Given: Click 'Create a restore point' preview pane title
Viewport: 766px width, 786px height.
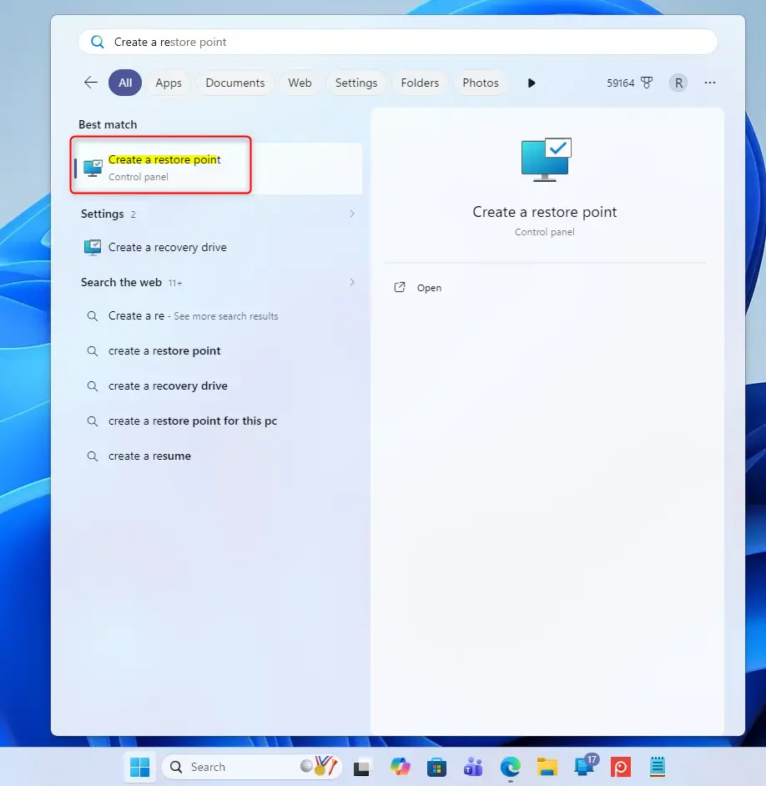Looking at the screenshot, I should tap(544, 212).
